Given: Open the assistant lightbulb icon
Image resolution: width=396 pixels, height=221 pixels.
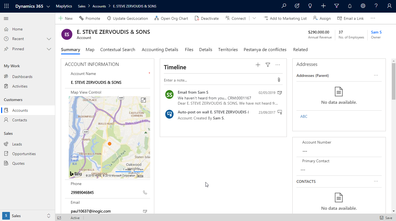Looking at the screenshot, I should point(310,6).
